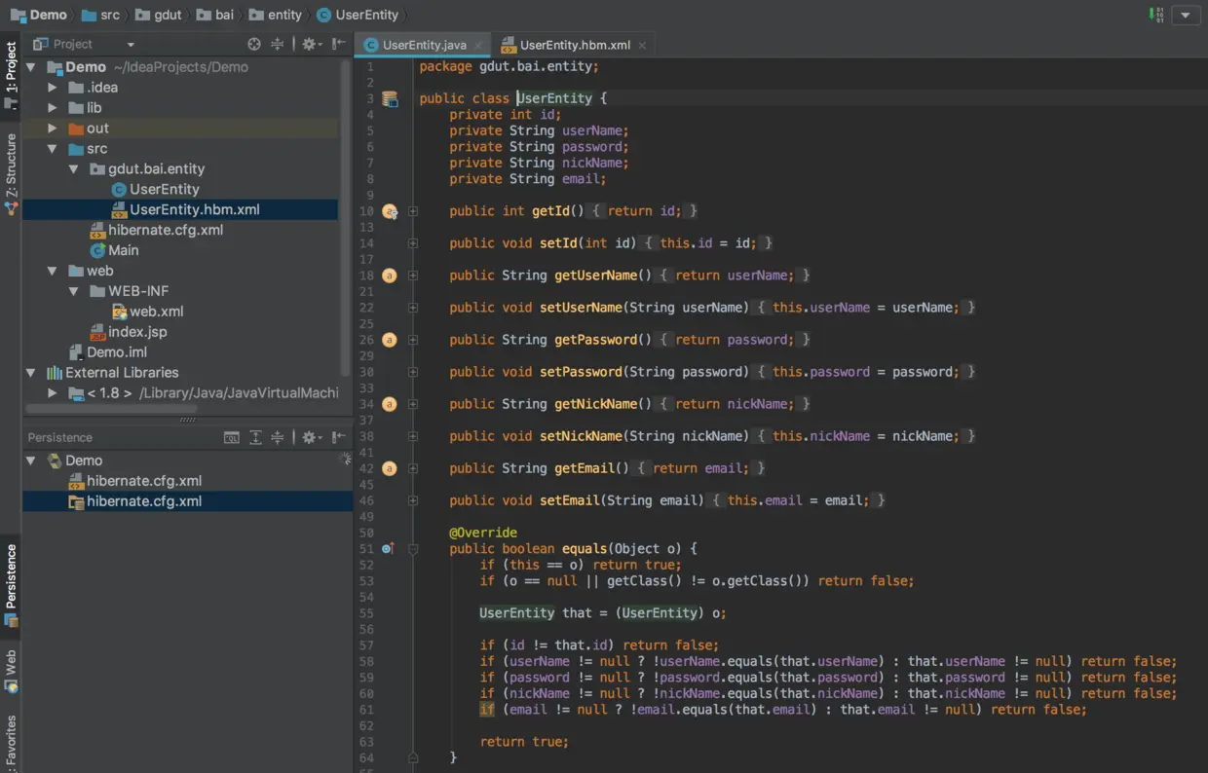1208x773 pixels.
Task: Hide the Project panel with its hide icon
Action: tap(338, 44)
